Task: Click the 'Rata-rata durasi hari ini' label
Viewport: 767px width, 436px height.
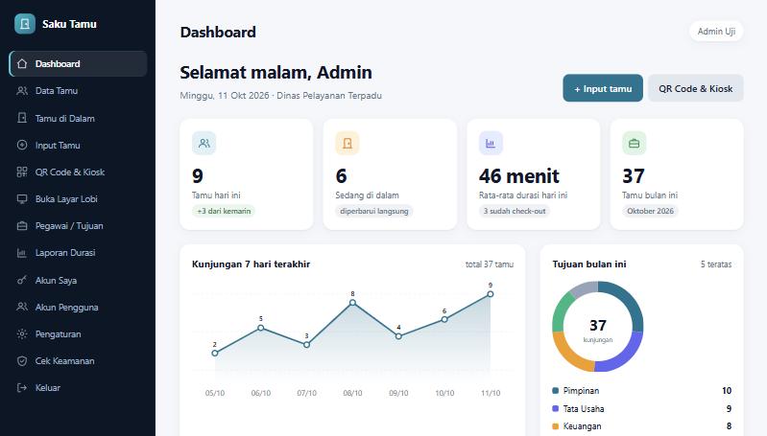Action: [x=523, y=195]
